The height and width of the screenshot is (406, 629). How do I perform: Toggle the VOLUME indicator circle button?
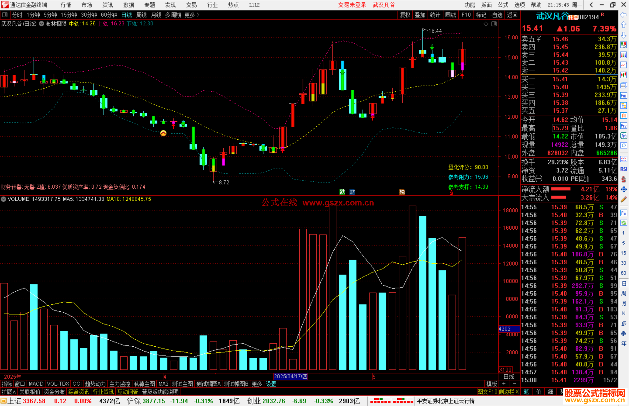pyautogui.click(x=3, y=199)
